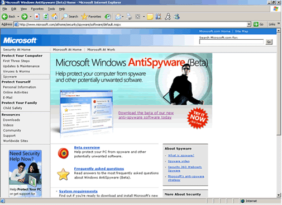Click the Site Map link
Screen dimensions: 282x205
(x=242, y=31)
